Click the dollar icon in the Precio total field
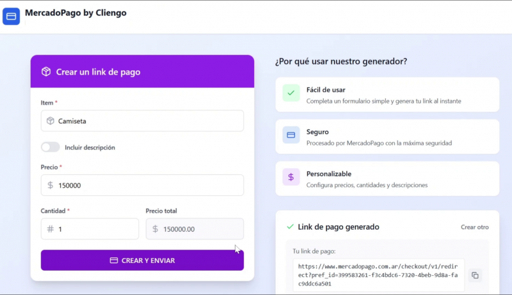 (x=155, y=229)
